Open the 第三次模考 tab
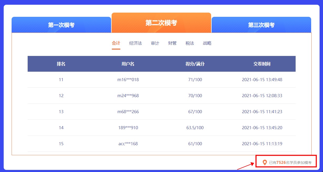323x172 pixels. pos(261,25)
